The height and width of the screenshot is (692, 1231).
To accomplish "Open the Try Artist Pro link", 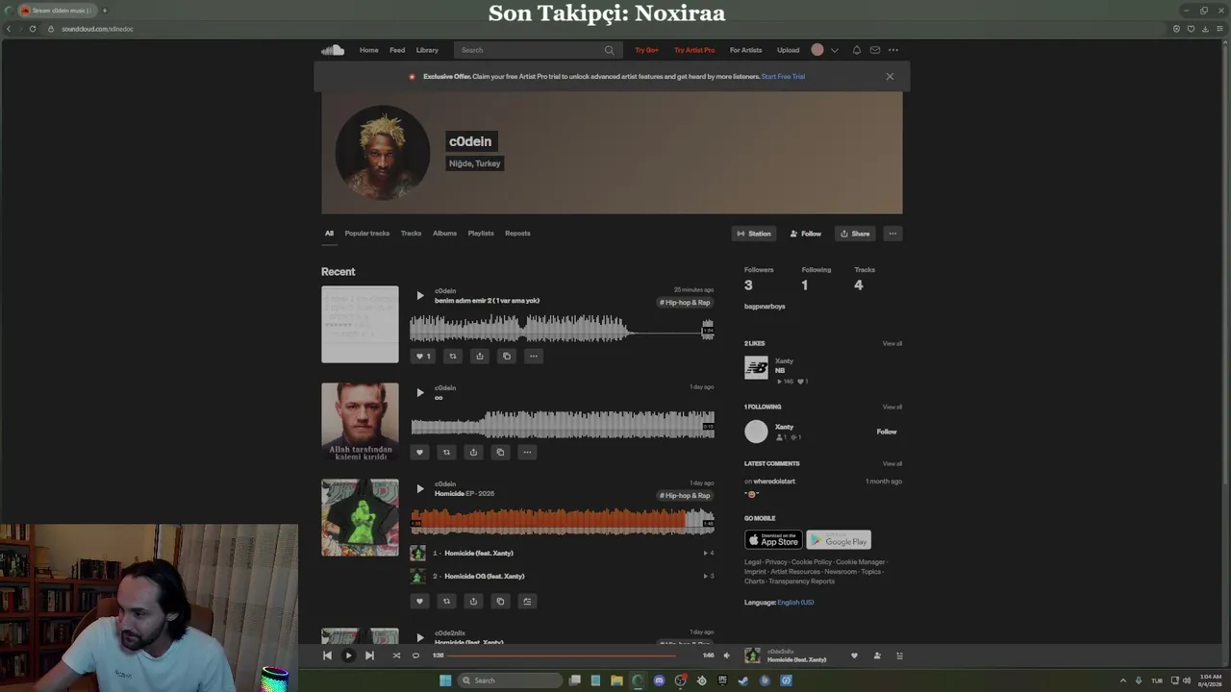I will [x=694, y=50].
